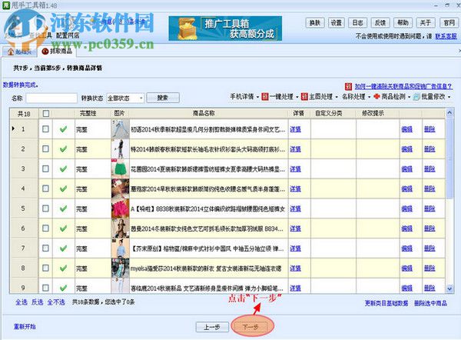This screenshot has width=461, height=340.
Task: Click the 删除选中商品 link
Action: tap(430, 303)
